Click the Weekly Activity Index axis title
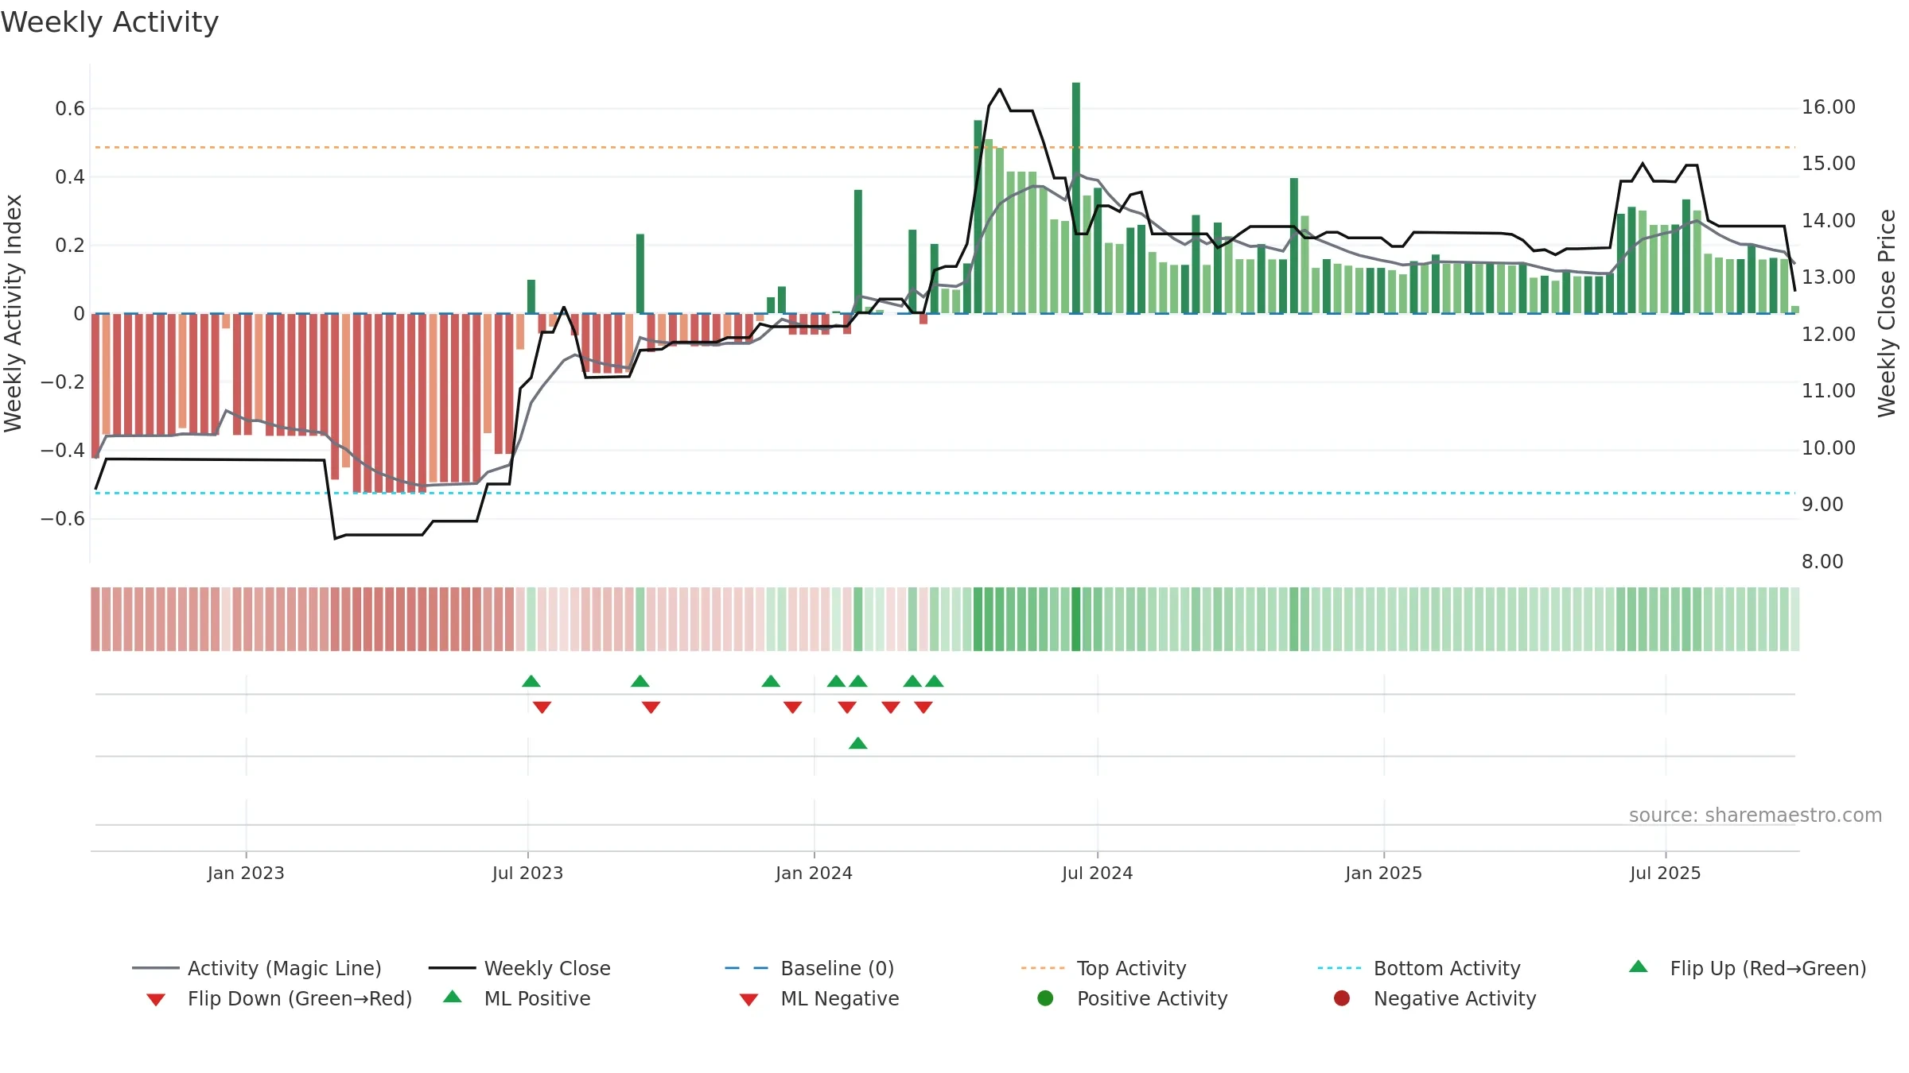The image size is (1909, 1073). pos(14,313)
